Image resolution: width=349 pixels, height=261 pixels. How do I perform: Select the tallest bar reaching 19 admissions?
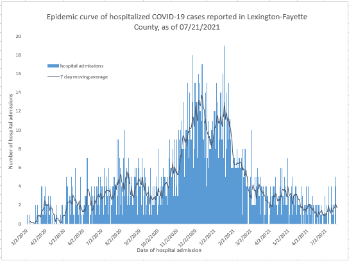pyautogui.click(x=224, y=134)
